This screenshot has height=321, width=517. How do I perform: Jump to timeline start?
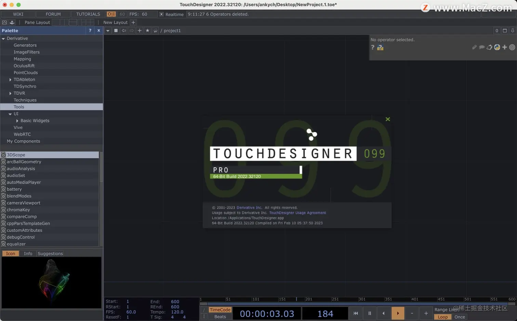pos(356,313)
